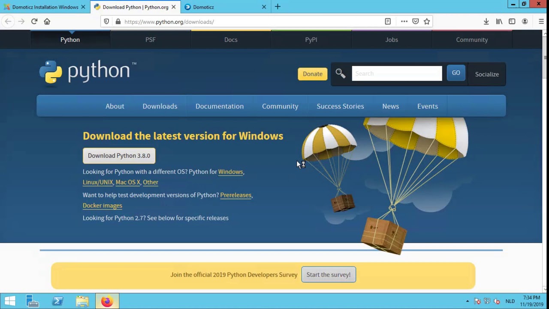
Task: Reload the current page
Action: tap(34, 21)
